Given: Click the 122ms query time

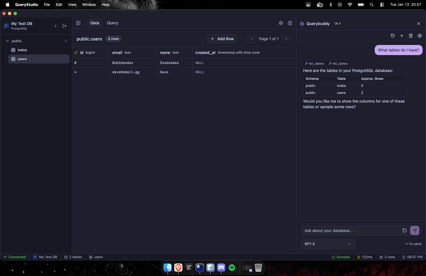Looking at the screenshot, I should point(365,257).
